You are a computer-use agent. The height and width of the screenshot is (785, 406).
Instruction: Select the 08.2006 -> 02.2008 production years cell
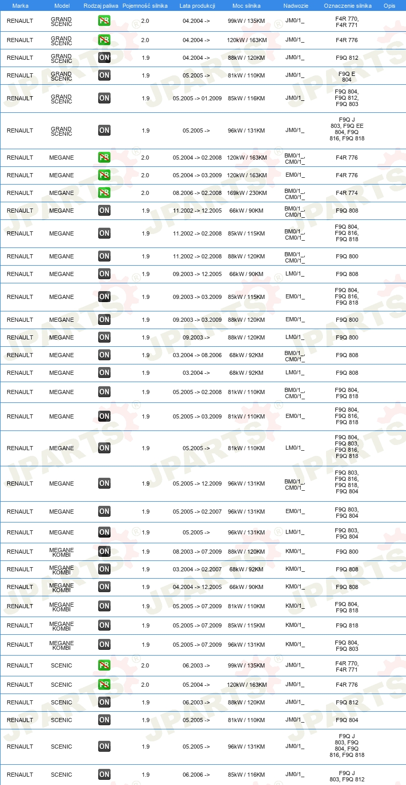click(197, 193)
